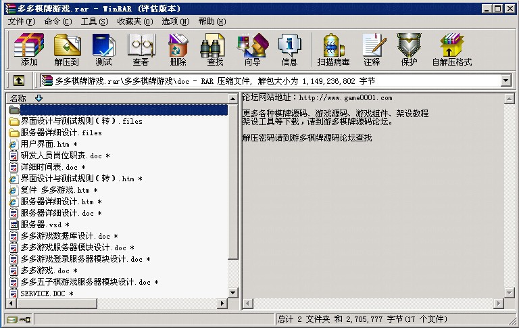The width and height of the screenshot is (519, 328).
Task: Open the 文件(F) menu
Action: point(21,22)
